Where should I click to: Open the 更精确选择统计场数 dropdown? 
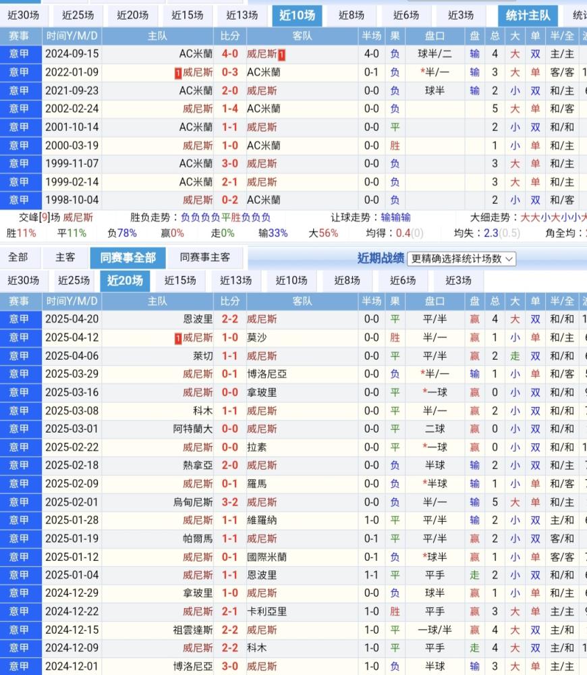tap(462, 258)
